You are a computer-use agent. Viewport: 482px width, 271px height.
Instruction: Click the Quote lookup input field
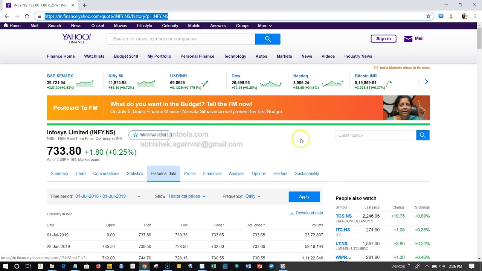[376, 135]
